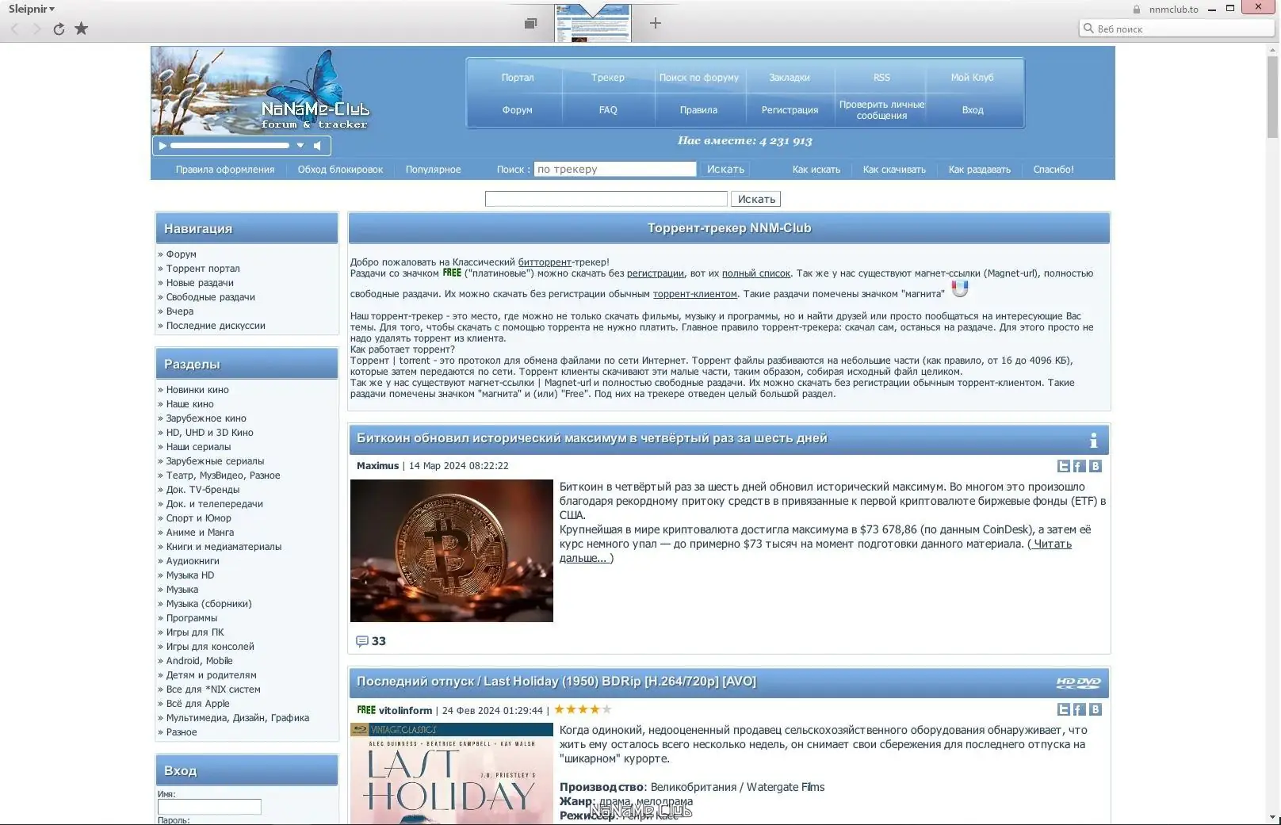Viewport: 1281px width, 825px height.
Task: Open the Как раздавать link
Action: [x=980, y=170]
